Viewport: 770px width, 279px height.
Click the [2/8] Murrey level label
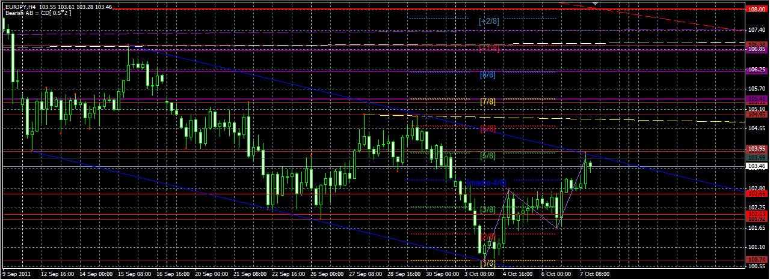(488, 236)
